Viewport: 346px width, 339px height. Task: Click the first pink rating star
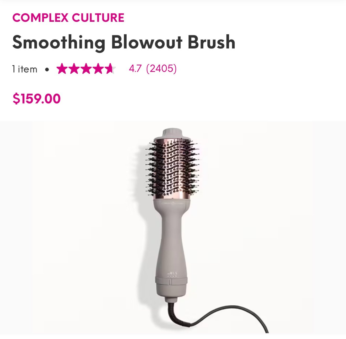62,69
